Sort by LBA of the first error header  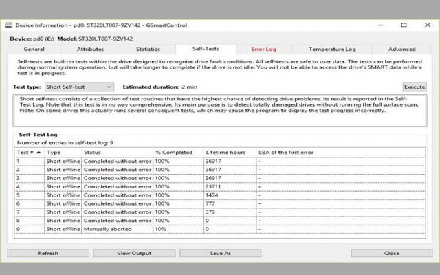(341, 153)
